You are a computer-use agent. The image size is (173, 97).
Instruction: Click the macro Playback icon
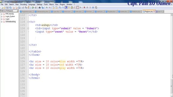point(90,8)
